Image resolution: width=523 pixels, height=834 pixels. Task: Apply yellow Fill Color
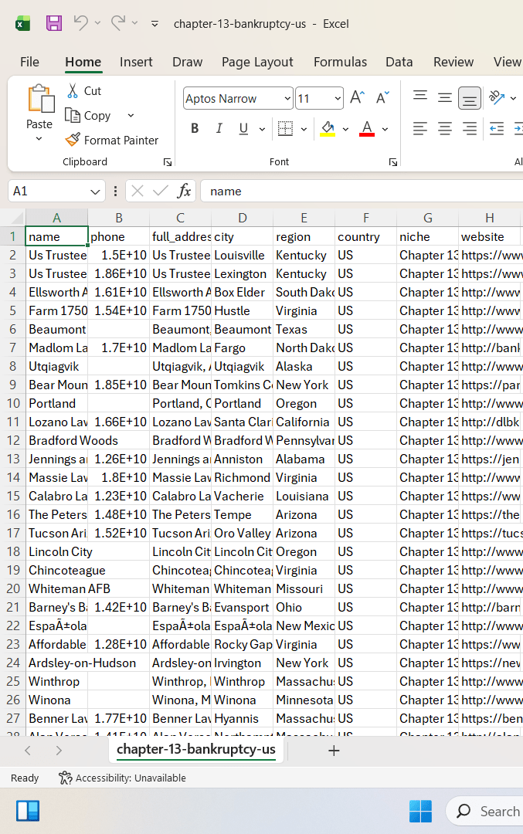tap(328, 128)
